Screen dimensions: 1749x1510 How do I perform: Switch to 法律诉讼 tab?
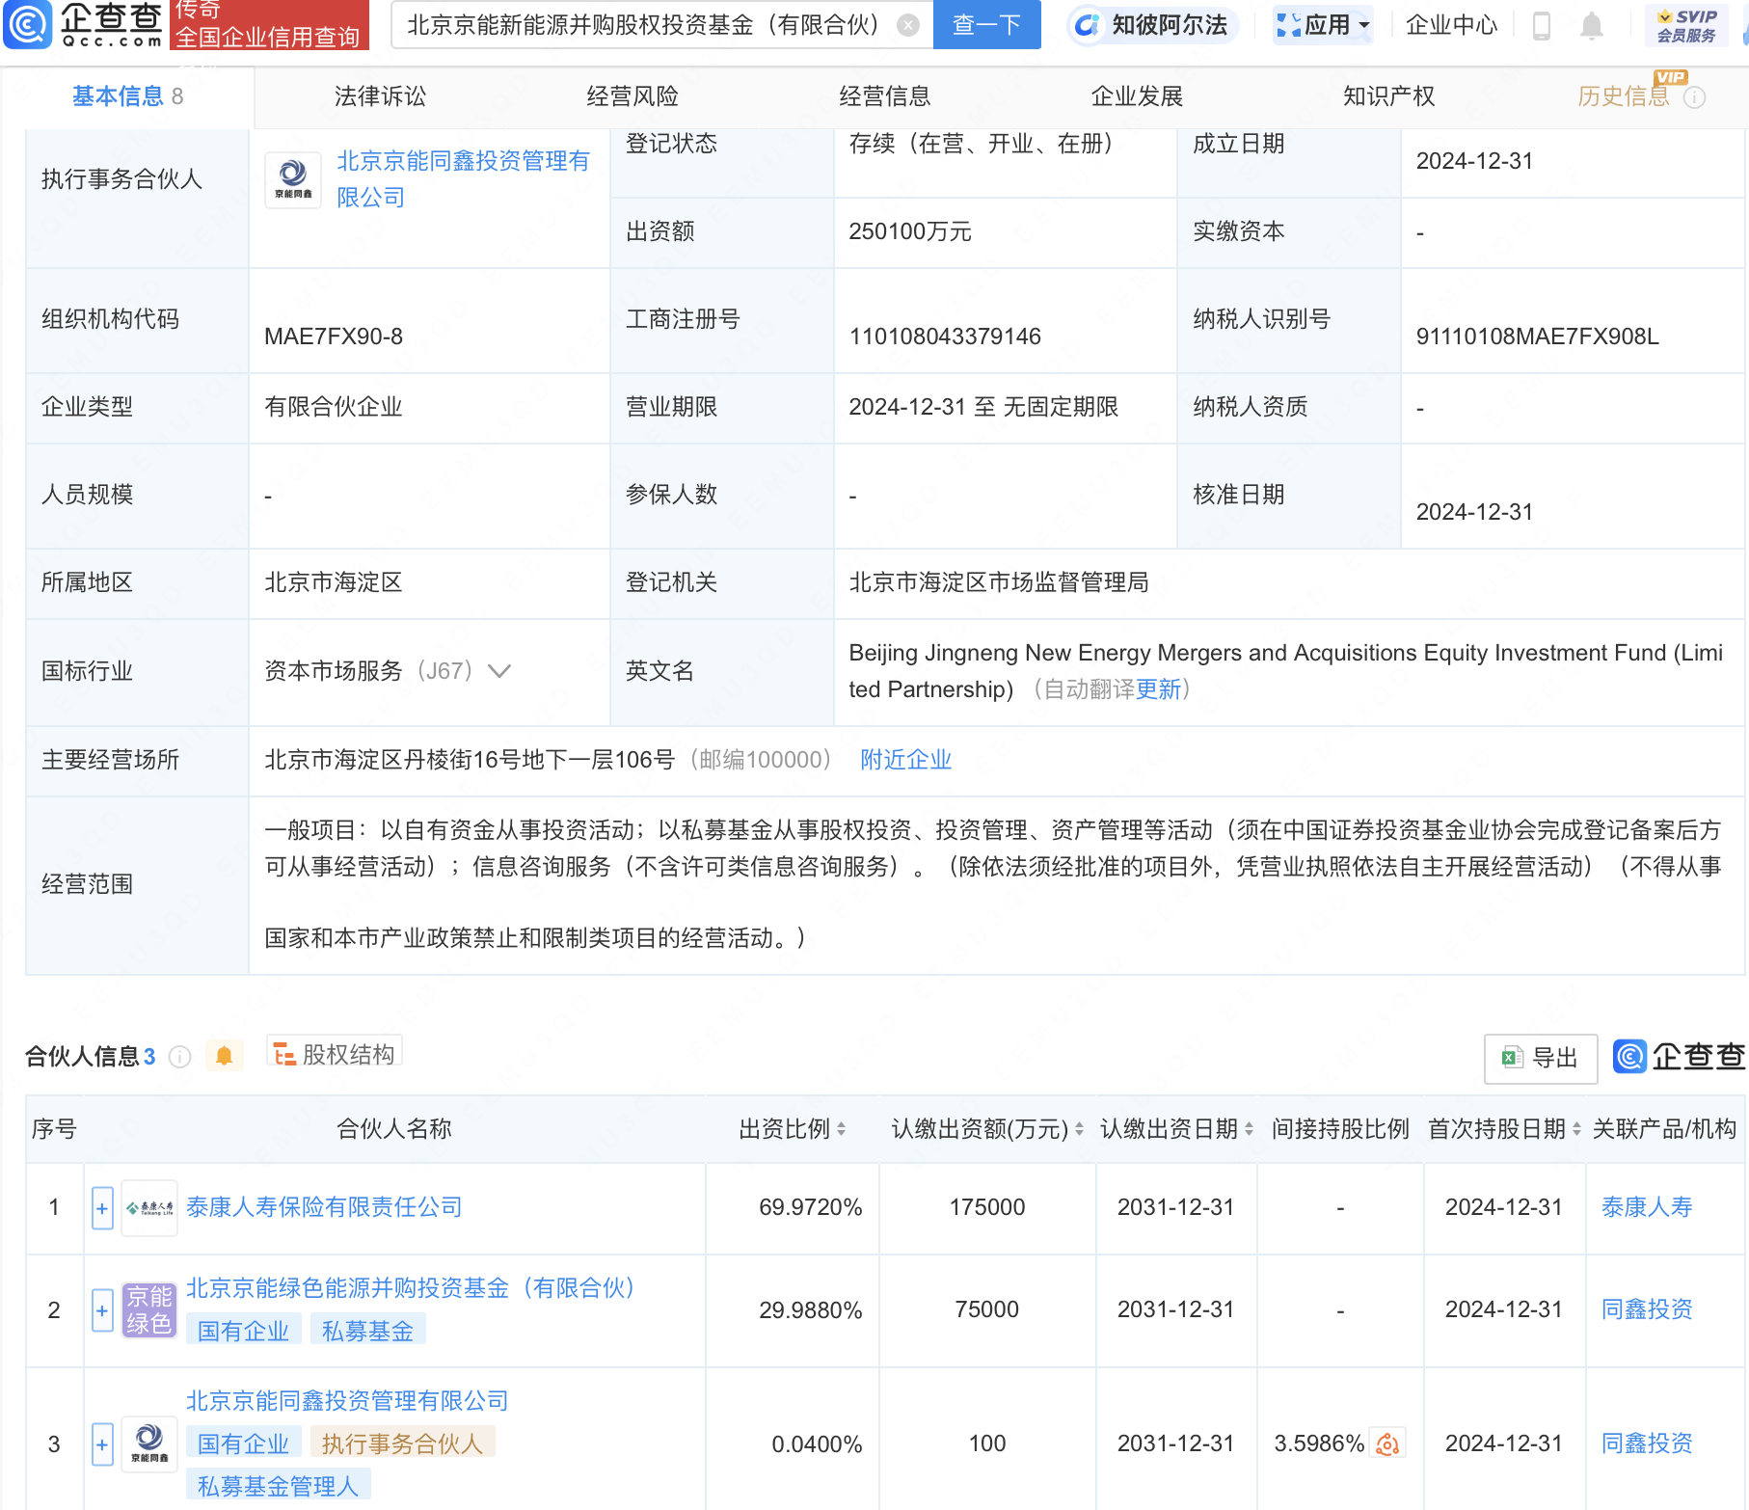380,96
